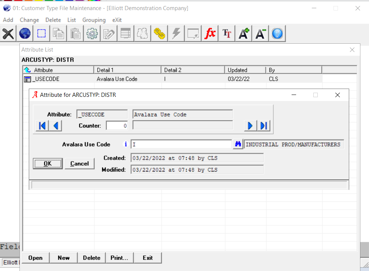This screenshot has height=271, width=369.
Task: Minimize the Attribute for ARCUSTYP dialog
Action: tap(294, 95)
